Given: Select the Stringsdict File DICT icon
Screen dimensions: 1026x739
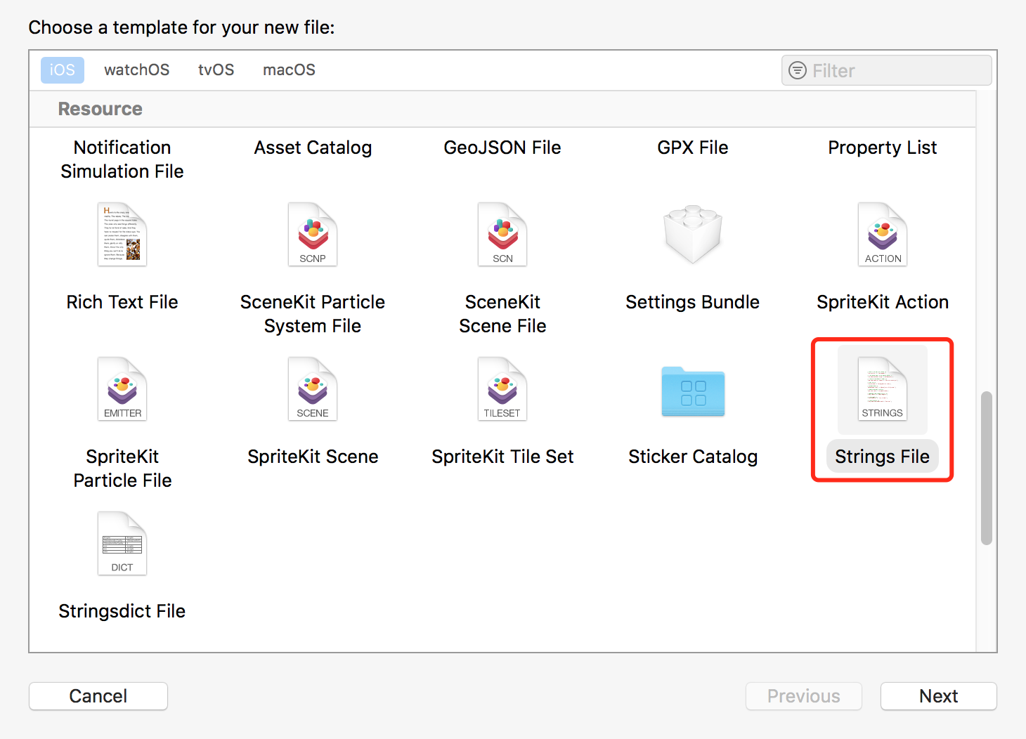Looking at the screenshot, I should pyautogui.click(x=122, y=544).
